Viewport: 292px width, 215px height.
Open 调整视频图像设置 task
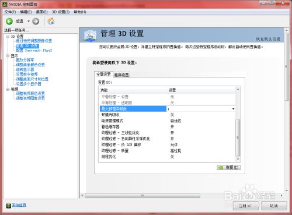tap(30, 98)
